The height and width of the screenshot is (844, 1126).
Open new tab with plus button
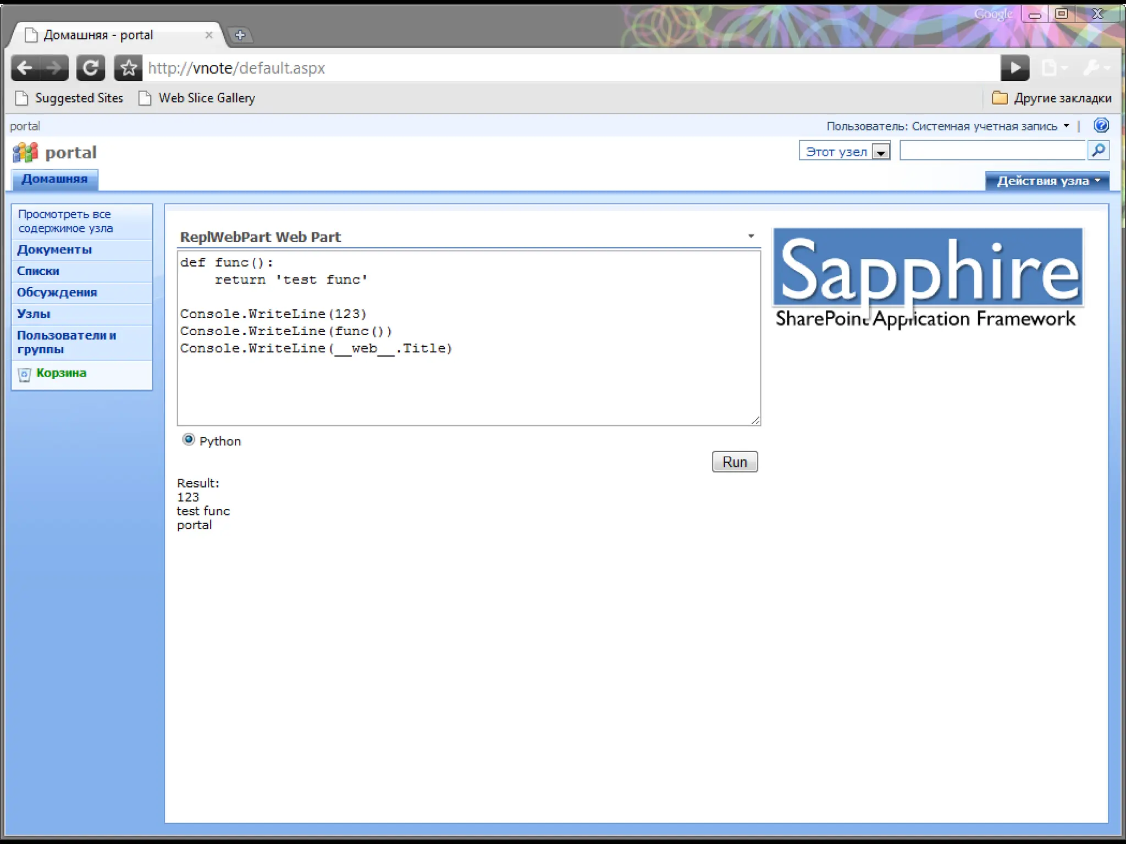(x=240, y=35)
